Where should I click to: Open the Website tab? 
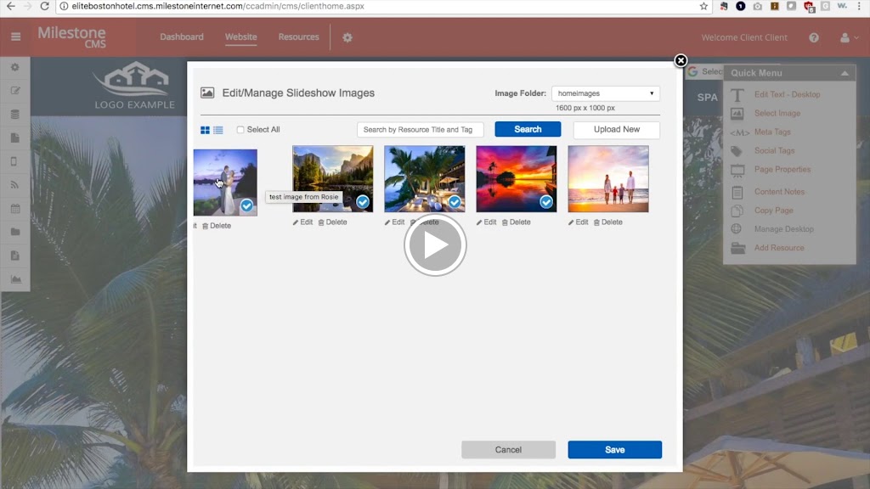pyautogui.click(x=240, y=37)
